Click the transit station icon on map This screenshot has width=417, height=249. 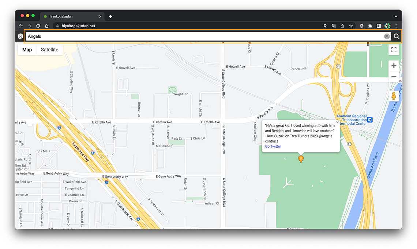pyautogui.click(x=370, y=120)
